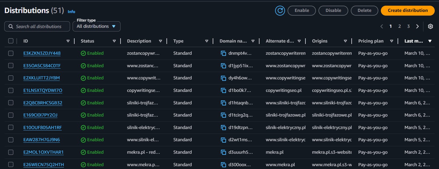Click the Delete button
Image resolution: width=439 pixels, height=169 pixels.
click(364, 10)
